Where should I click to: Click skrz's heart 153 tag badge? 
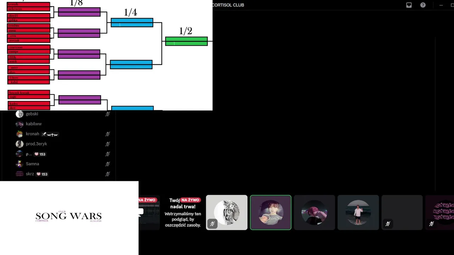pyautogui.click(x=42, y=174)
